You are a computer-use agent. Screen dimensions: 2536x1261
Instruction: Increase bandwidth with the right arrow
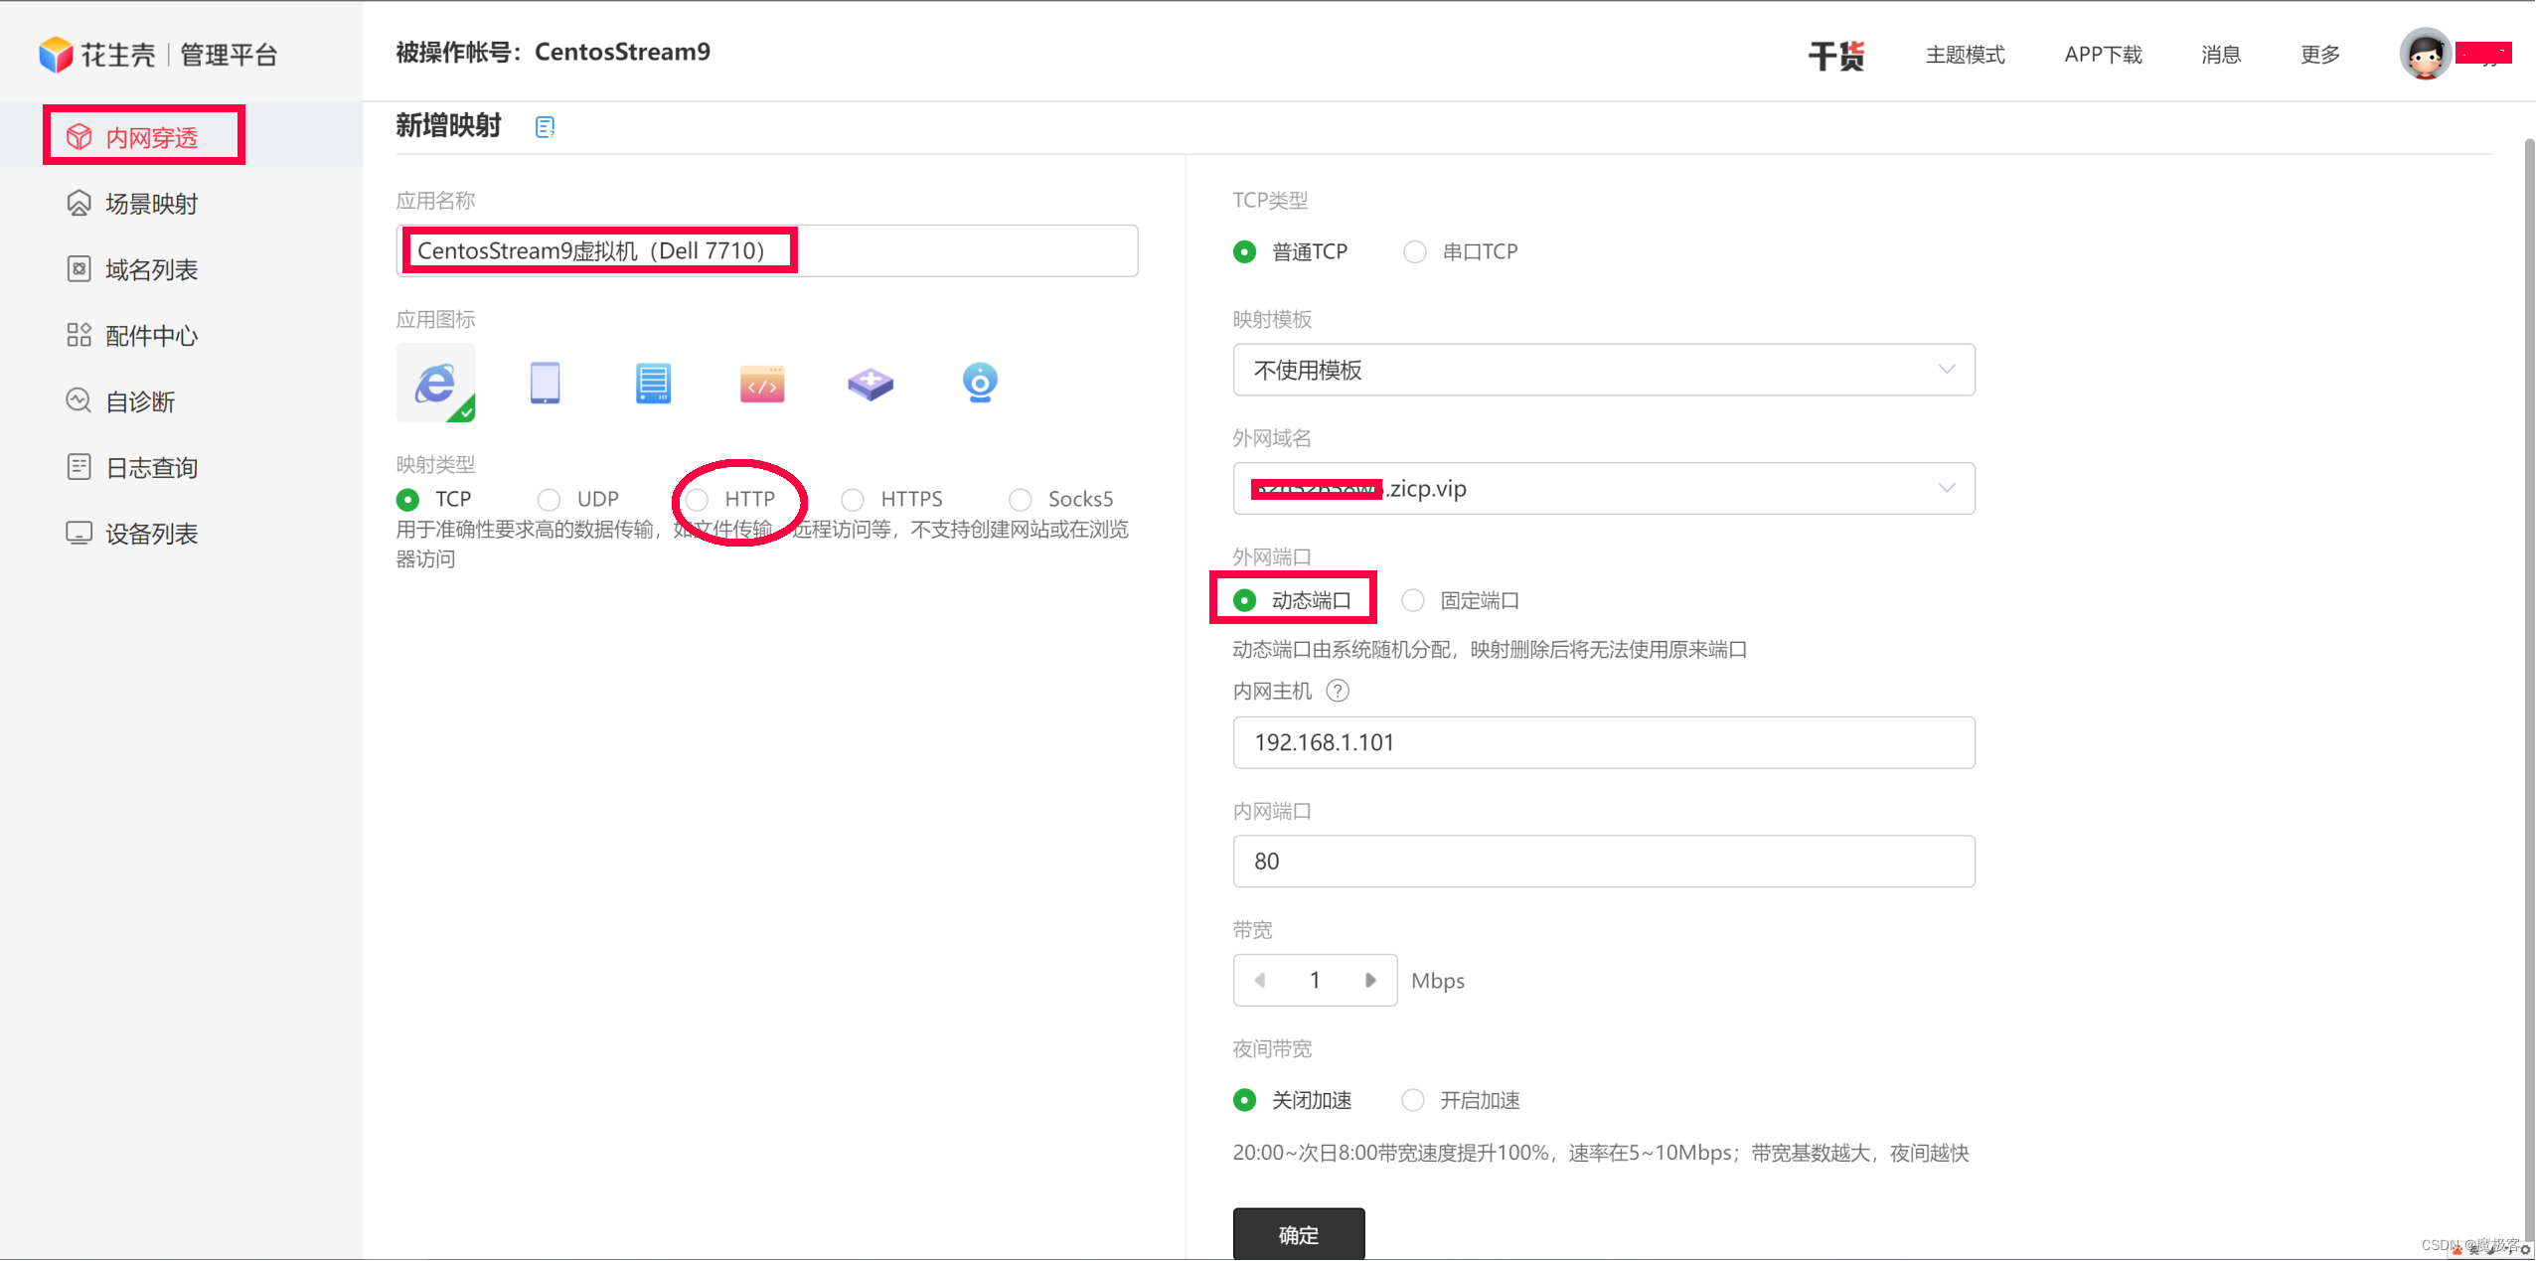1370,980
